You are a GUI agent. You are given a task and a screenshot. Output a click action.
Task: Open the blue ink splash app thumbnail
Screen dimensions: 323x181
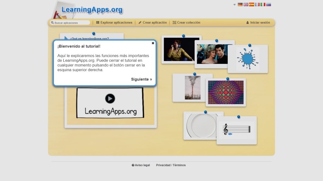coord(248,59)
